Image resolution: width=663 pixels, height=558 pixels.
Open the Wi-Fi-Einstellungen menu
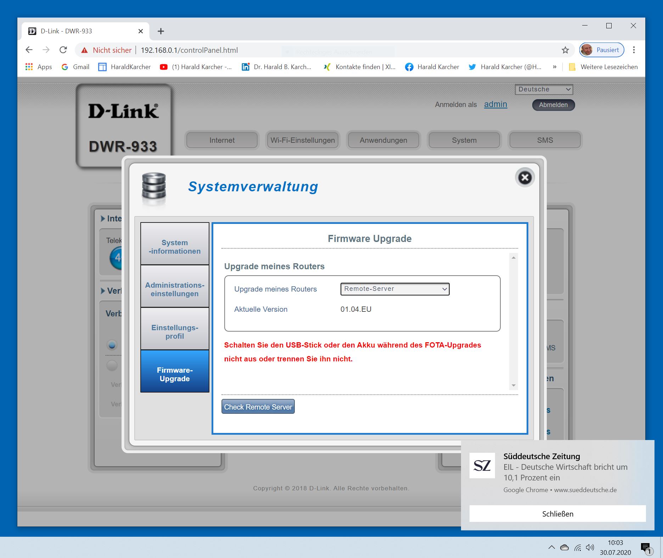point(303,140)
